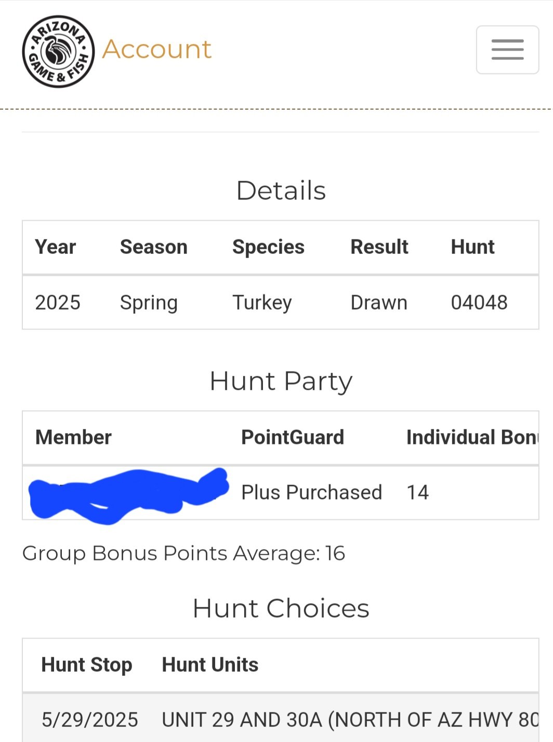Screen dimensions: 553x742
Task: Select the Member column header
Action: pos(73,438)
